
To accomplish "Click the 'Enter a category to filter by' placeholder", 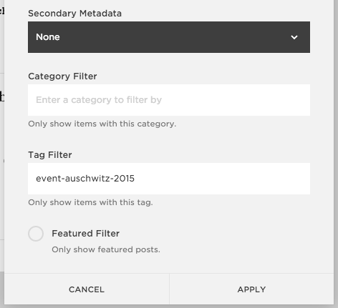I will click(x=99, y=100).
